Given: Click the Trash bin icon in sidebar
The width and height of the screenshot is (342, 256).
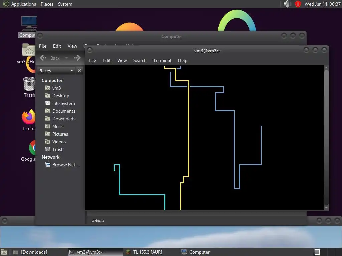Looking at the screenshot, I should tap(47, 149).
